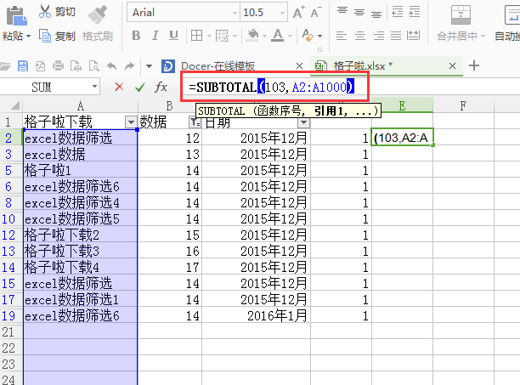520x385 pixels.
Task: Click the fill color bucket icon
Action: (252, 35)
